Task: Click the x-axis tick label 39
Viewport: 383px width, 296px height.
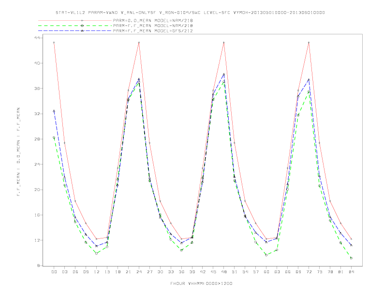Action: 192,272
